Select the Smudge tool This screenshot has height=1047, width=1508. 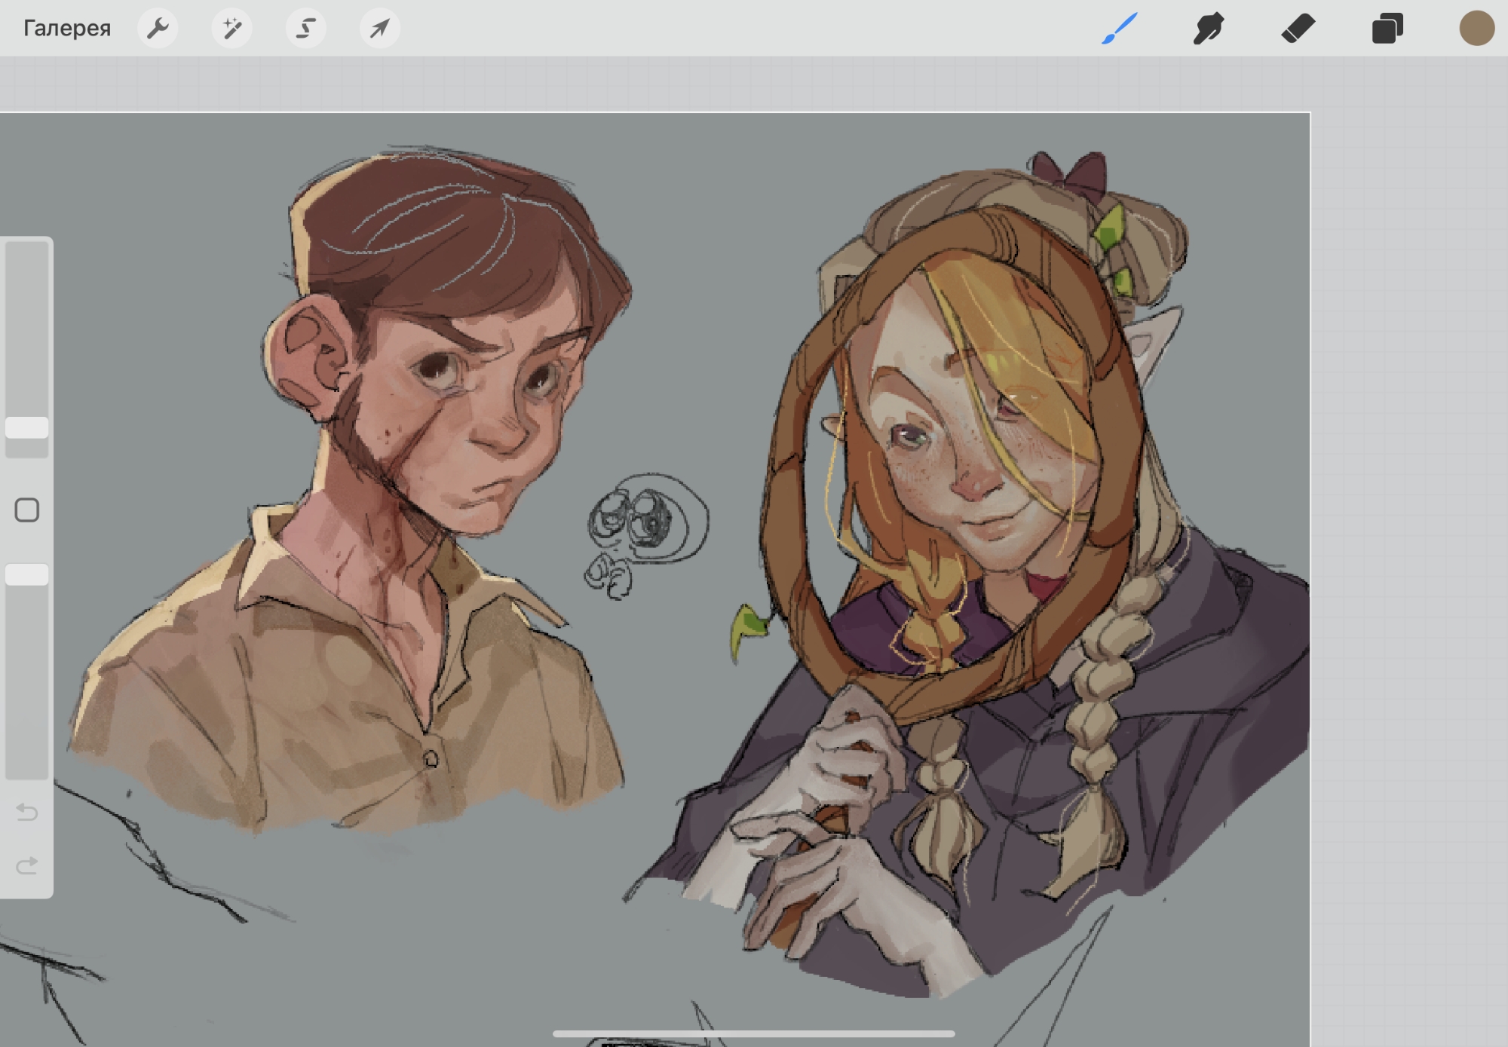[x=1208, y=29]
